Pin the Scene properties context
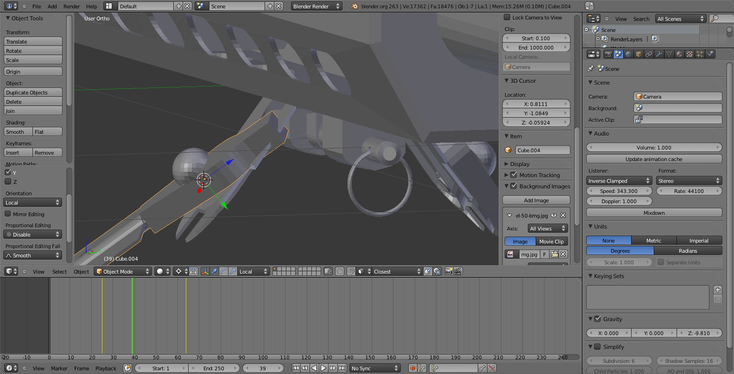This screenshot has height=374, width=734. tap(590, 69)
